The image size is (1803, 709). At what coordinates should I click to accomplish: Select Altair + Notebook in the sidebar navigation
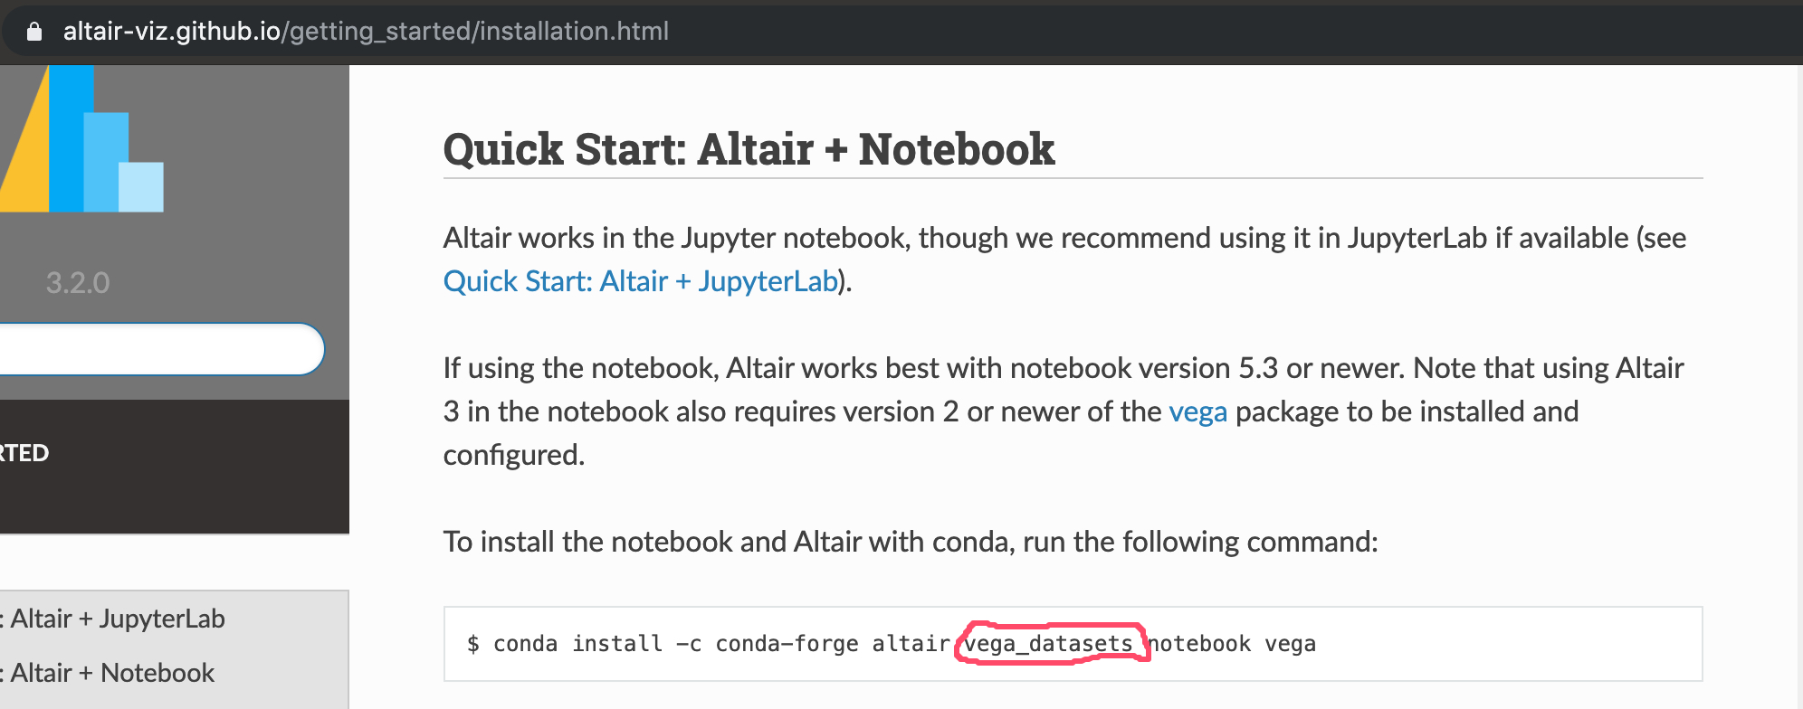coord(109,673)
